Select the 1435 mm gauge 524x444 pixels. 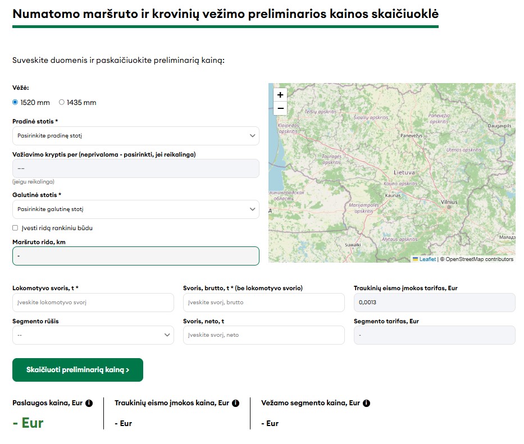(61, 102)
